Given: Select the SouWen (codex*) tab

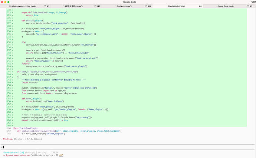Looking at the screenshot, I should [124, 6].
